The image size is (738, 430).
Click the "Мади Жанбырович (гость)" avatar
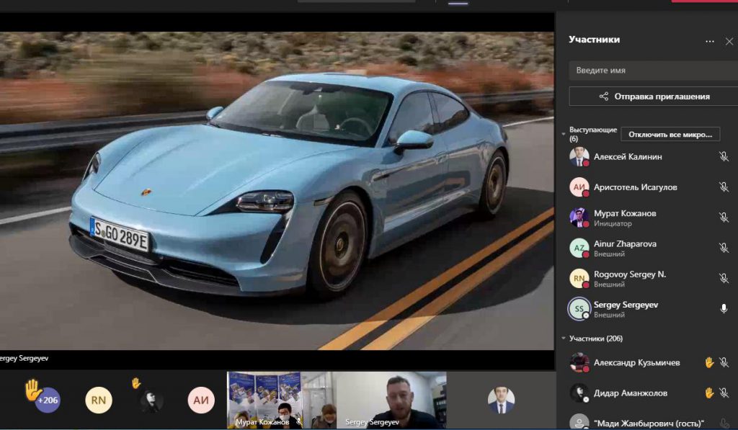pyautogui.click(x=579, y=423)
